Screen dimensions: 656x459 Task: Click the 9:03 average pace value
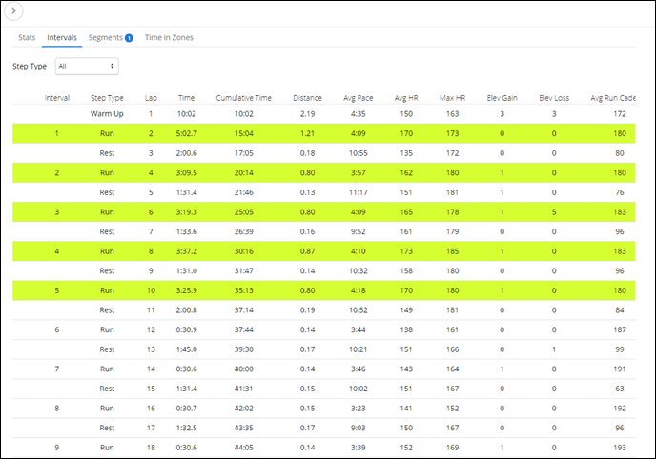pos(359,429)
